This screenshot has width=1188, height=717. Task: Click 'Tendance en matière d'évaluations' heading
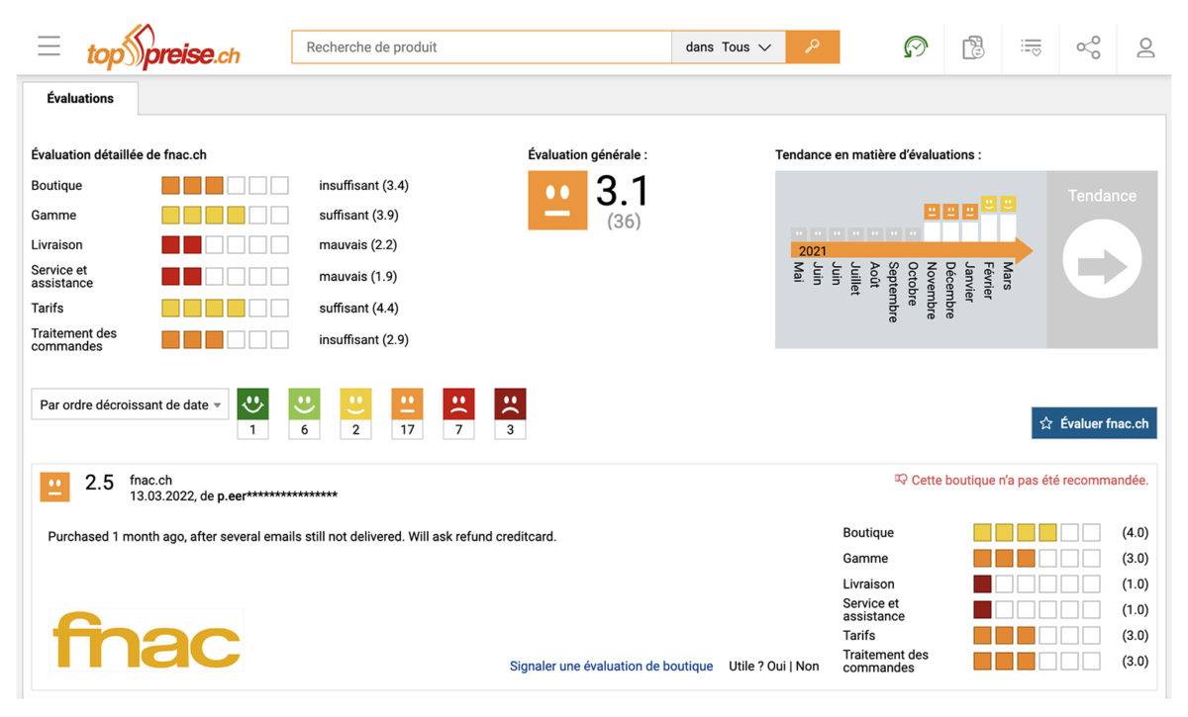(x=878, y=154)
